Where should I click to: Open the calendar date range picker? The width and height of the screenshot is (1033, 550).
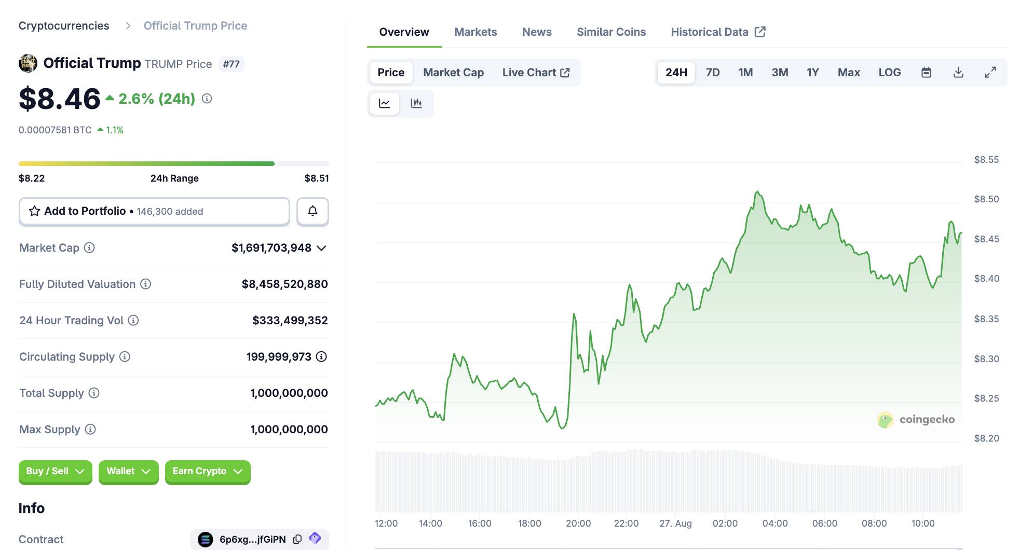pyautogui.click(x=927, y=73)
